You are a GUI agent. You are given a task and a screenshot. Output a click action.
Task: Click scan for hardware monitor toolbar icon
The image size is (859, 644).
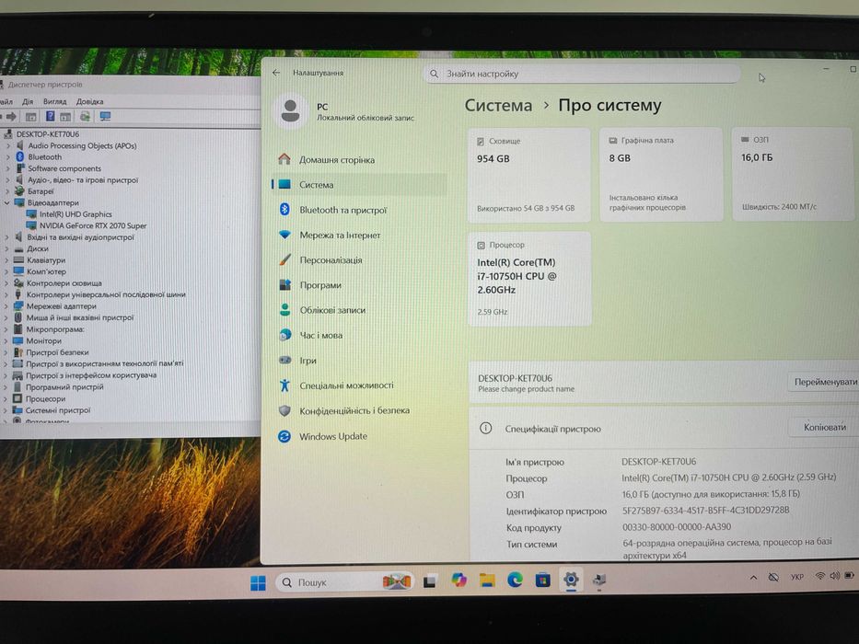coord(105,117)
